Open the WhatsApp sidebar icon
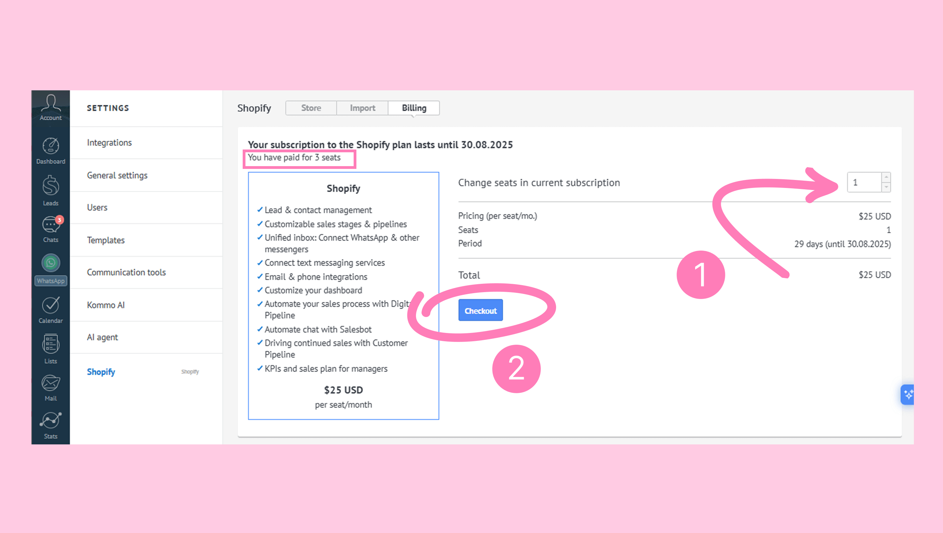The image size is (943, 533). 51,269
